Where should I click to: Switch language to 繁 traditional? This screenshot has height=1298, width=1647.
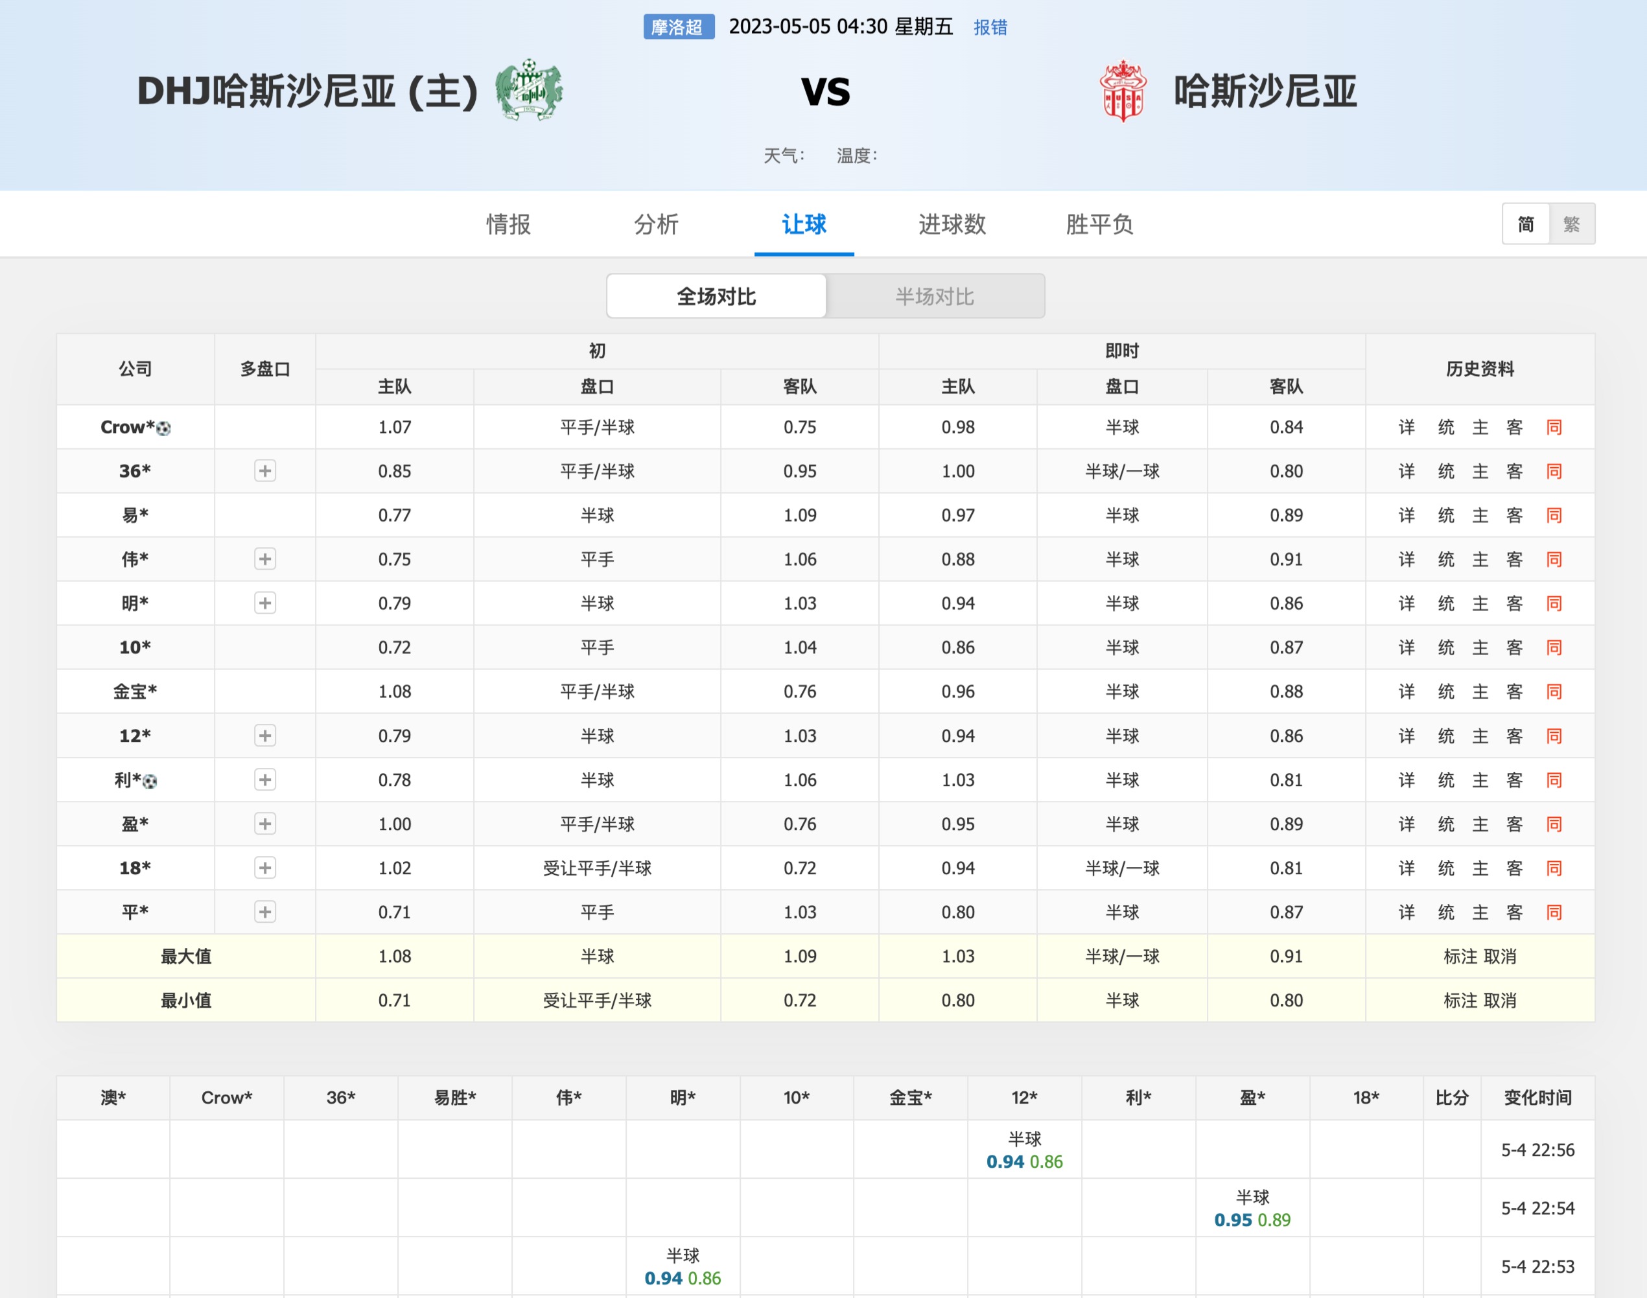[x=1572, y=224]
